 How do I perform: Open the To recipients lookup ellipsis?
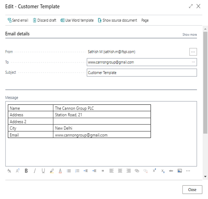coord(194,62)
